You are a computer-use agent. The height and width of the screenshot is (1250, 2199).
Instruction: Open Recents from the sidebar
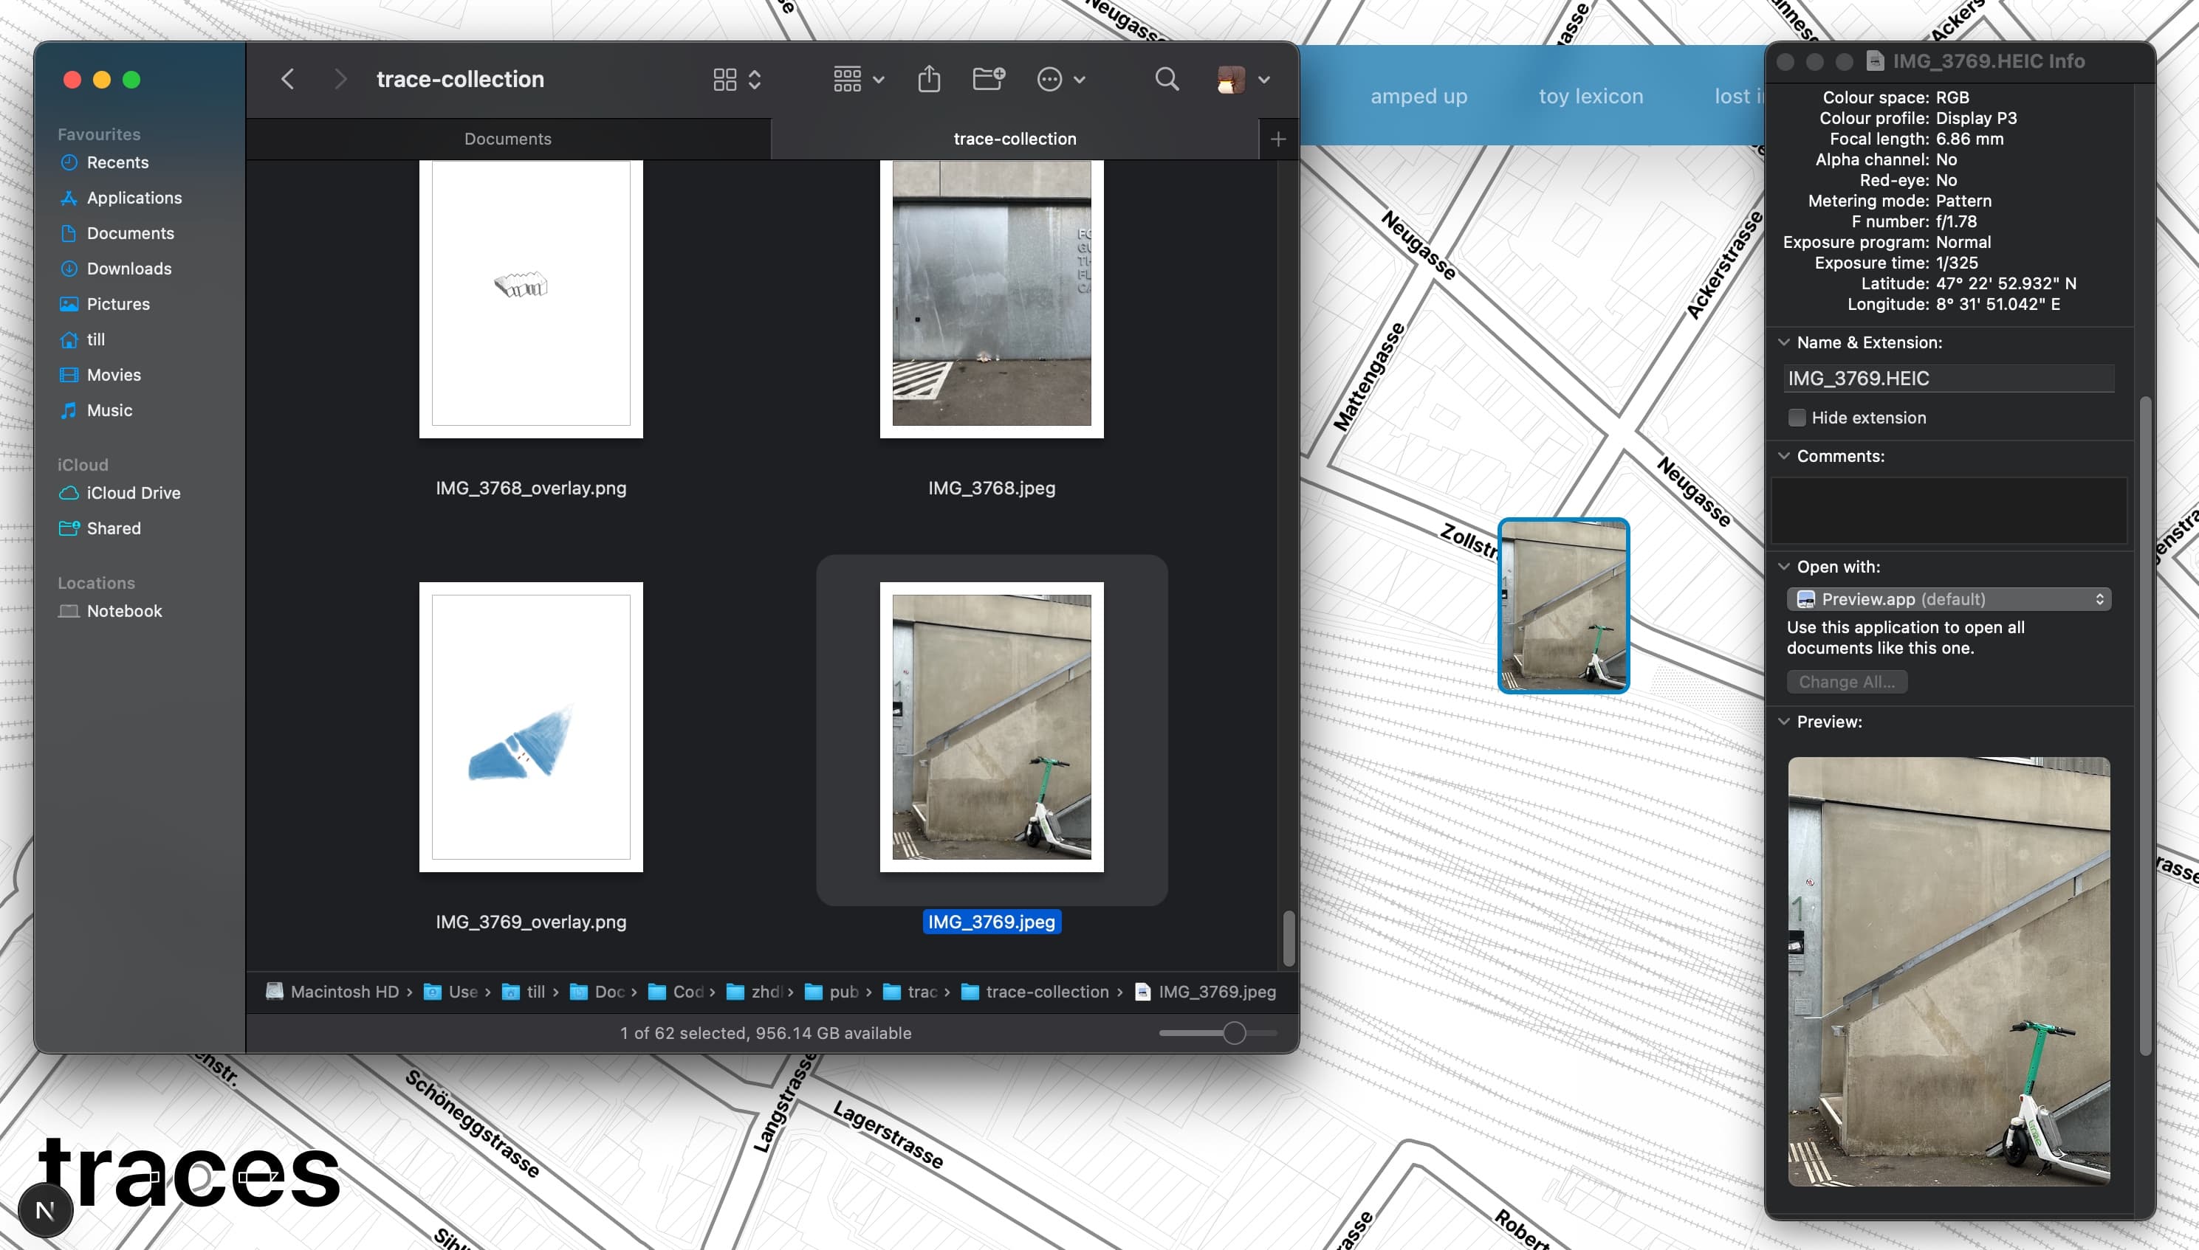(117, 162)
